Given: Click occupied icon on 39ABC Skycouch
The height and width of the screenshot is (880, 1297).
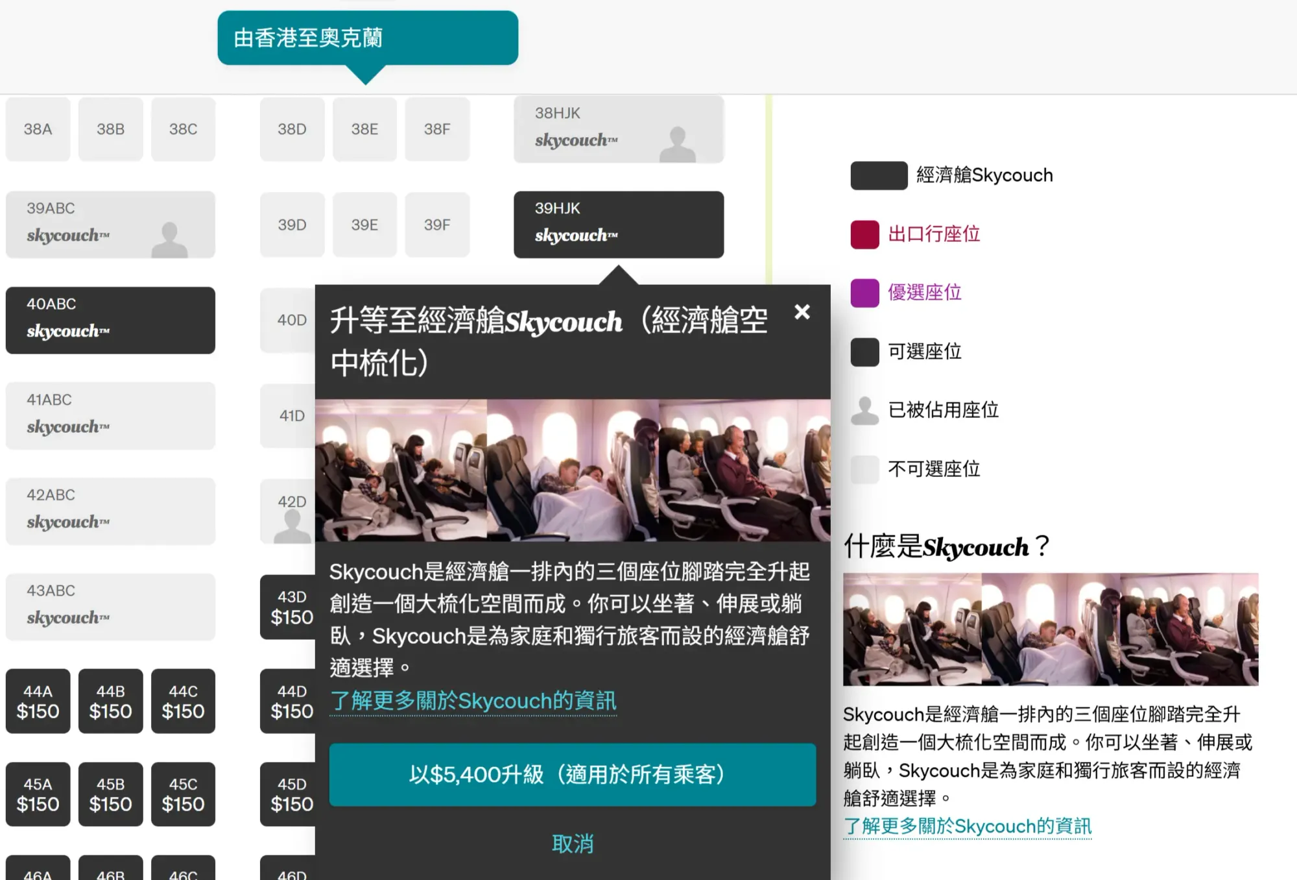Looking at the screenshot, I should pos(169,239).
